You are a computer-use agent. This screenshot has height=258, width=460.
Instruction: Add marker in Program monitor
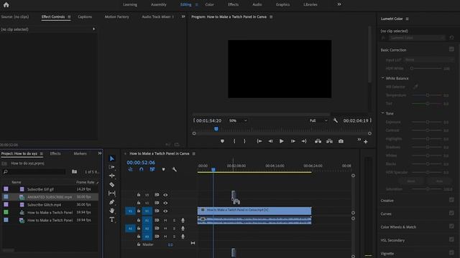click(222, 141)
